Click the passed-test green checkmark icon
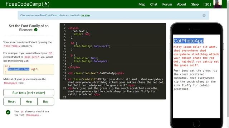Viewport: 229px width, 128px height. [x=8, y=112]
